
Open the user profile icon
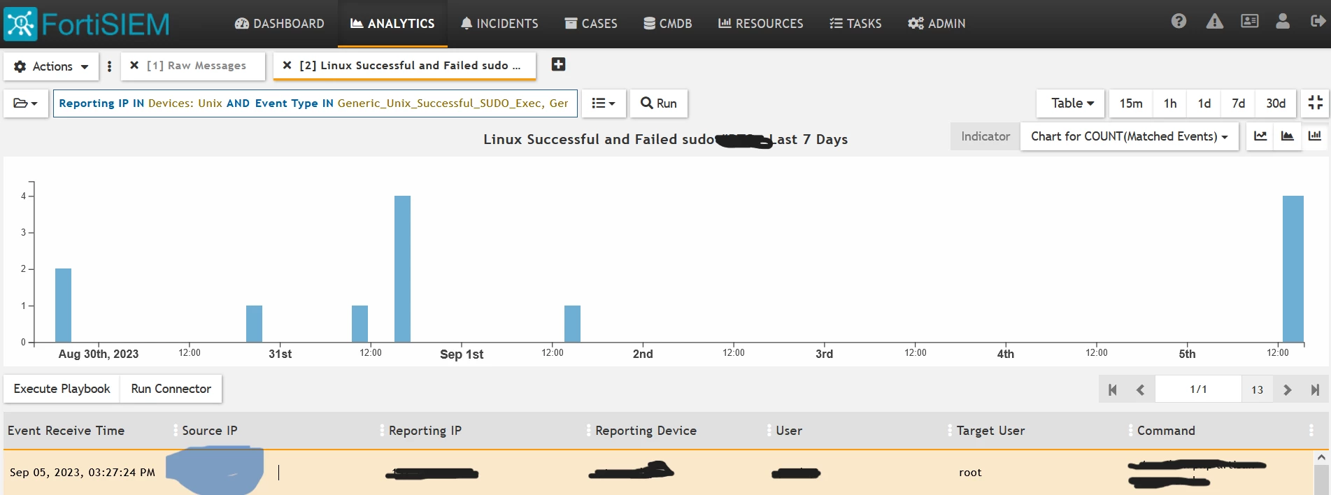[1283, 21]
